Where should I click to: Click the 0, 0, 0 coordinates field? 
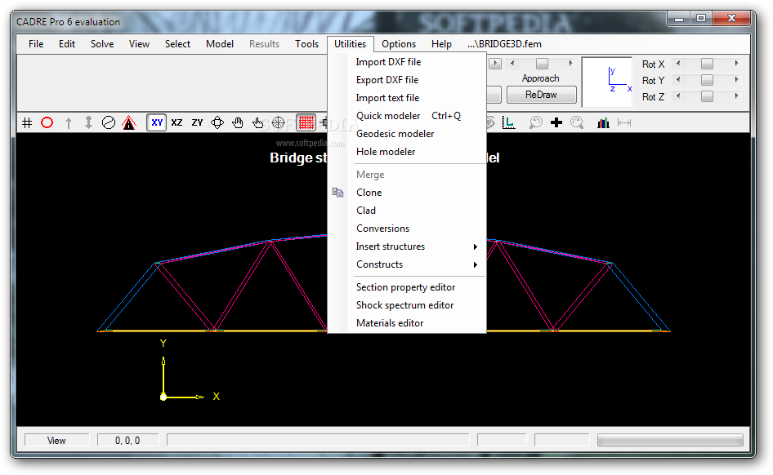(x=127, y=441)
